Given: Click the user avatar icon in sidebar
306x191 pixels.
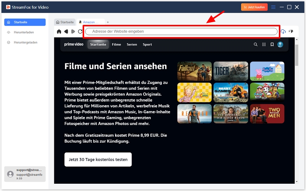Looking at the screenshot, I should coord(10,174).
